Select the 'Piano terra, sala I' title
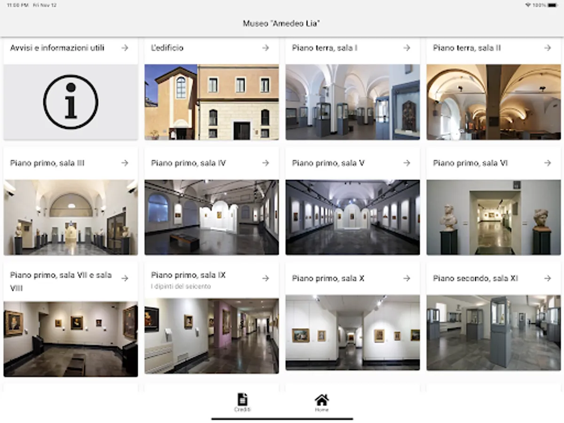Image resolution: width=564 pixels, height=423 pixels. pyautogui.click(x=325, y=47)
